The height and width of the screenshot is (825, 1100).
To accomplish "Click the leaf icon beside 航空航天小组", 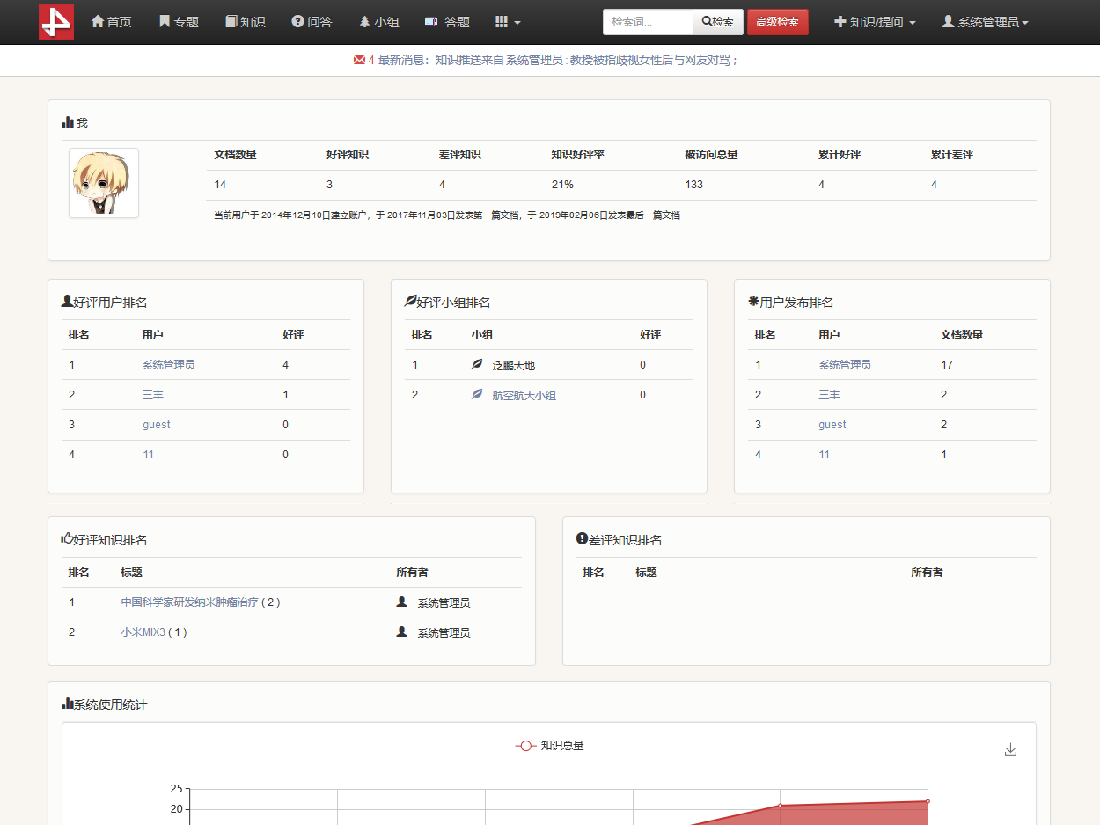I will click(477, 395).
